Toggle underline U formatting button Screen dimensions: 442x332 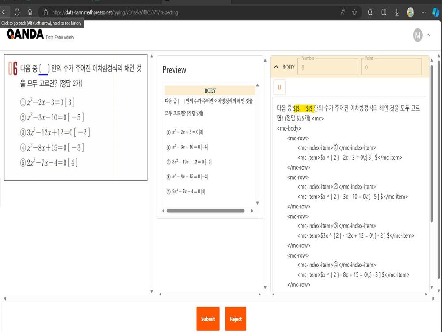(x=279, y=87)
